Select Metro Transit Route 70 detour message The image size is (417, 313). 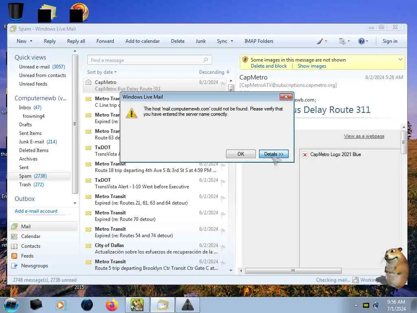coord(156,216)
